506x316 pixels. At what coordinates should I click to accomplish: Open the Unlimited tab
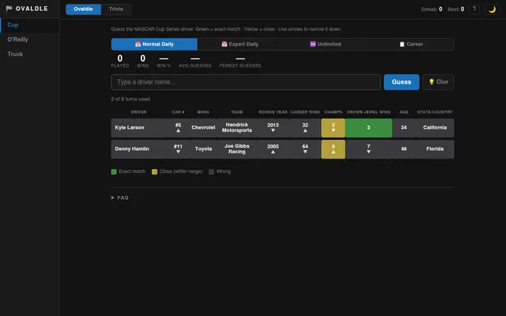325,44
